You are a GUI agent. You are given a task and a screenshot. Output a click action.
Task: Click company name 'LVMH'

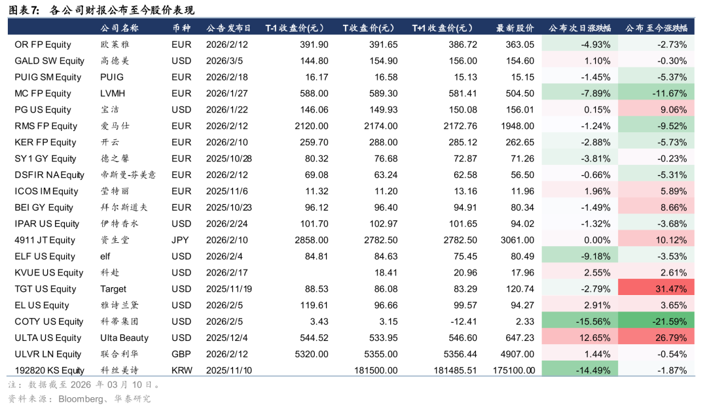pos(113,94)
